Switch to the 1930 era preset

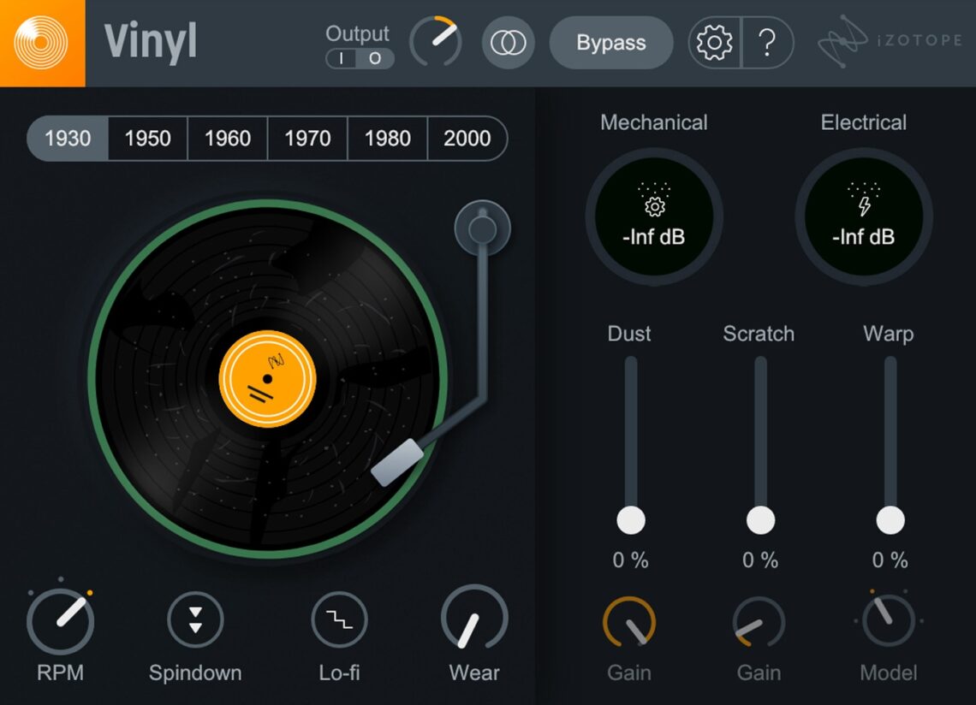click(x=68, y=138)
